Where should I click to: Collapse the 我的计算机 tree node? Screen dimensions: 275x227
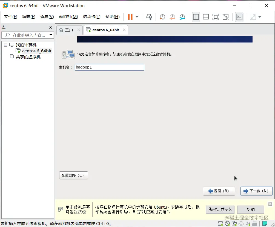(x=5, y=45)
